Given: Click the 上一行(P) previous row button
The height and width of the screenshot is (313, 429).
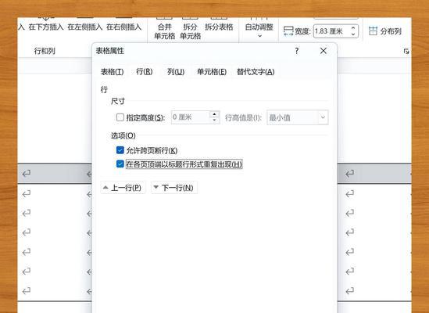Looking at the screenshot, I should click(123, 188).
